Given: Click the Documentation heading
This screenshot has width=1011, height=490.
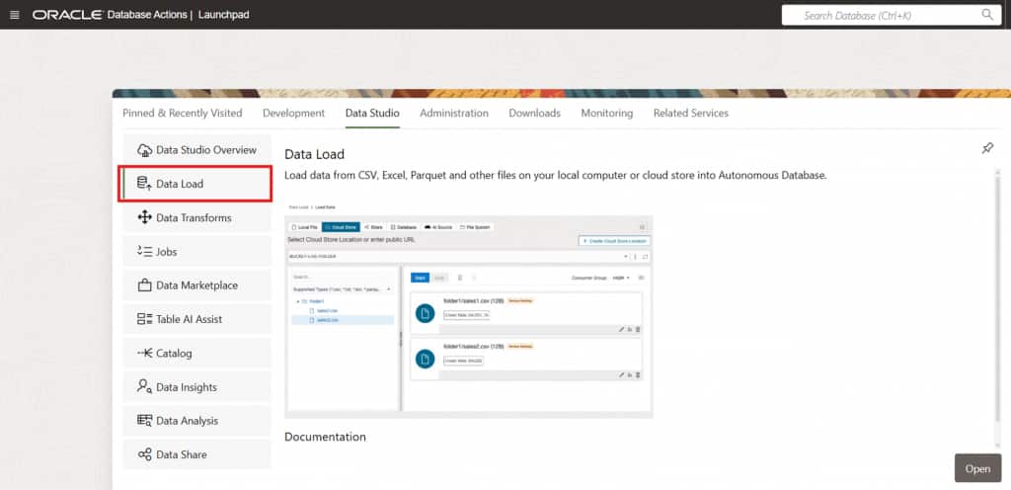Looking at the screenshot, I should tap(325, 437).
